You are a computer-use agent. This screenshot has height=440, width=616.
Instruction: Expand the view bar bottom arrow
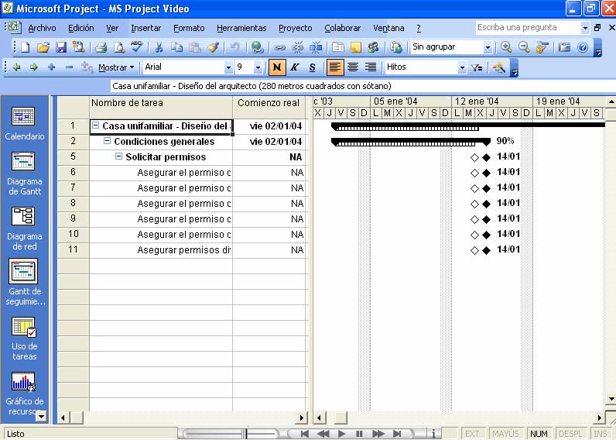(x=41, y=416)
